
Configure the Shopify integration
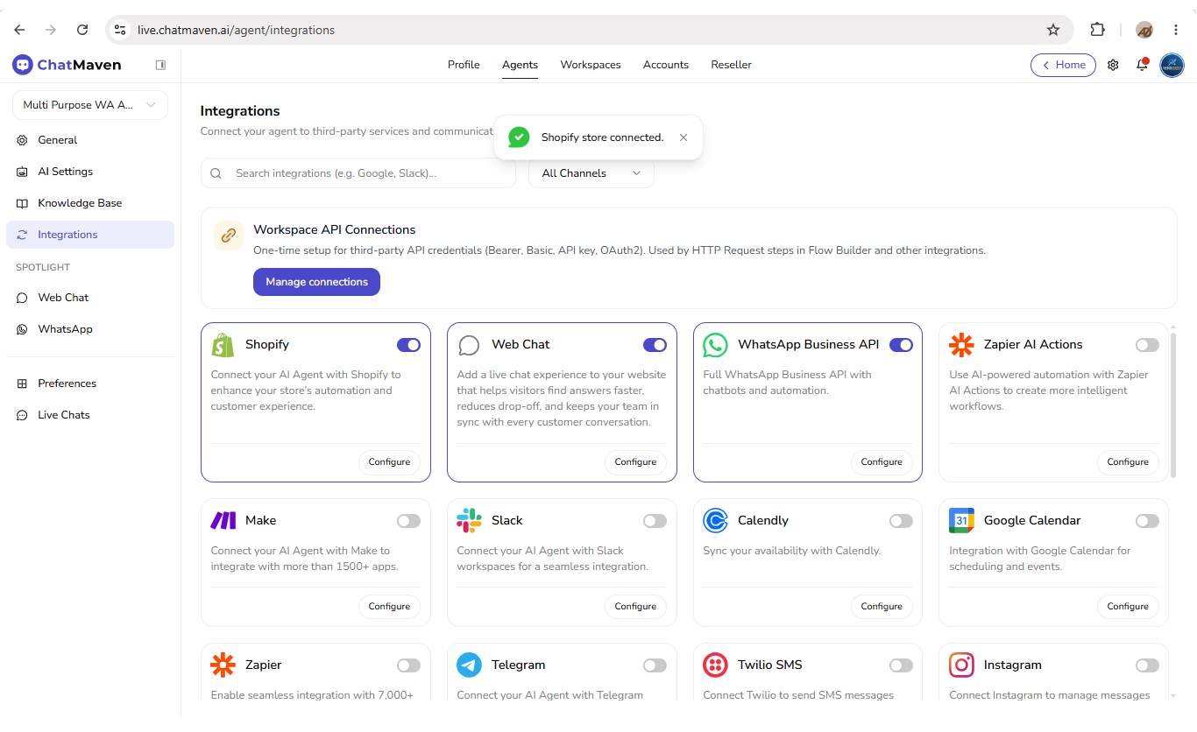click(389, 462)
